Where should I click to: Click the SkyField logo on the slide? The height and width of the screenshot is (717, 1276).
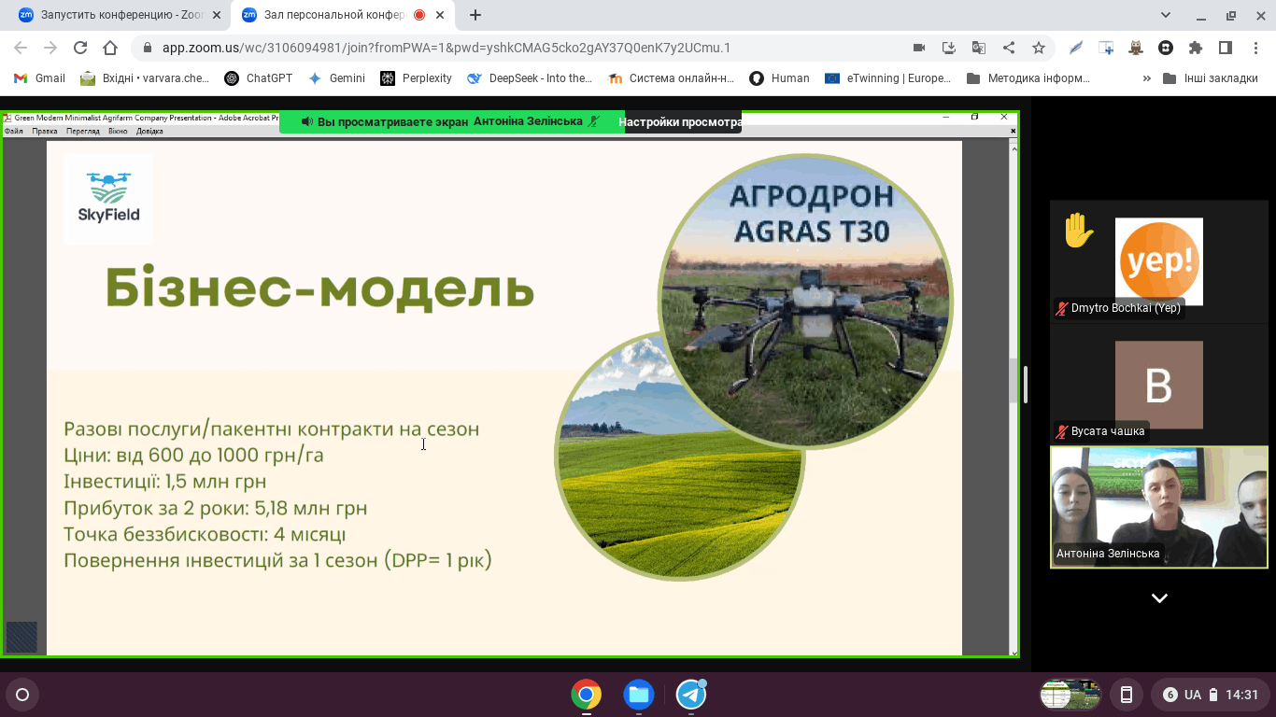pyautogui.click(x=108, y=198)
